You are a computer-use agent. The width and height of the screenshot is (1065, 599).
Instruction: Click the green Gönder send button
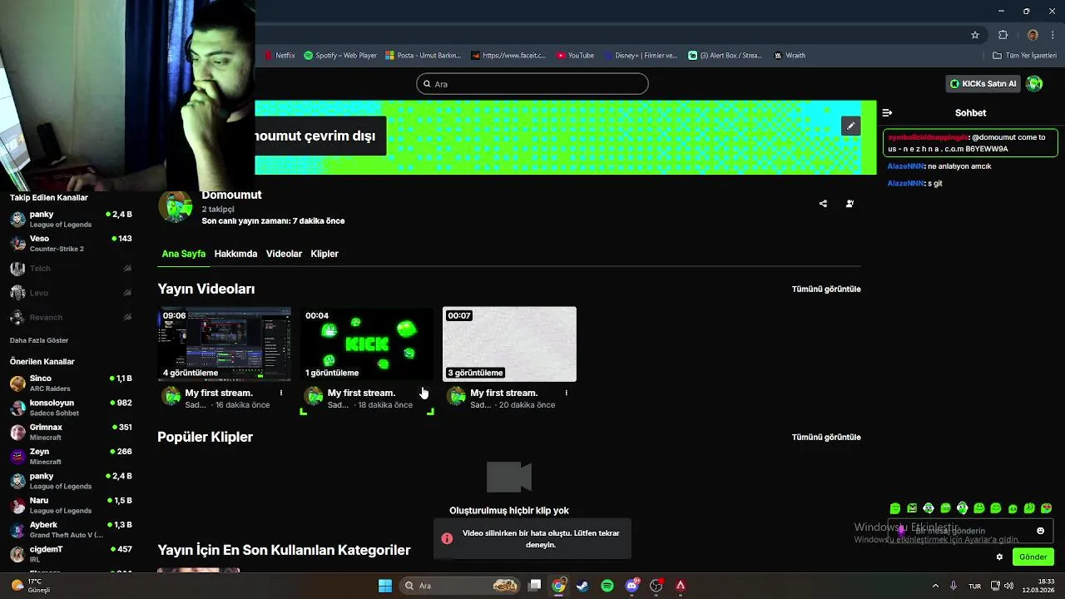(x=1033, y=557)
